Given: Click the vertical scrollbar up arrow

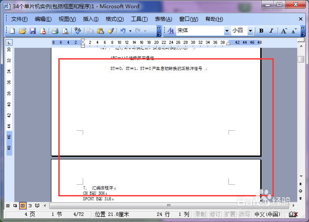Looking at the screenshot, I should click(301, 46).
